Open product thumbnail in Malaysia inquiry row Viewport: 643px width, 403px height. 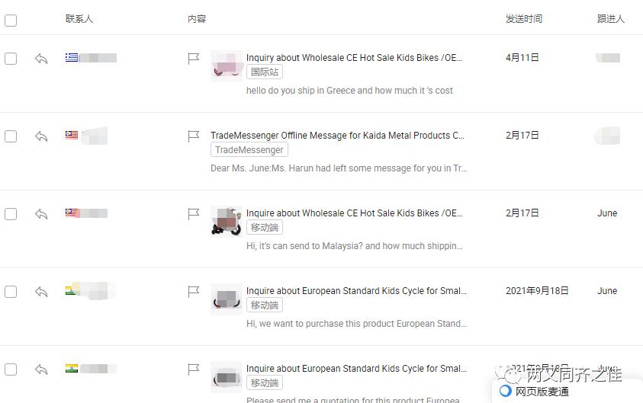pyautogui.click(x=226, y=221)
